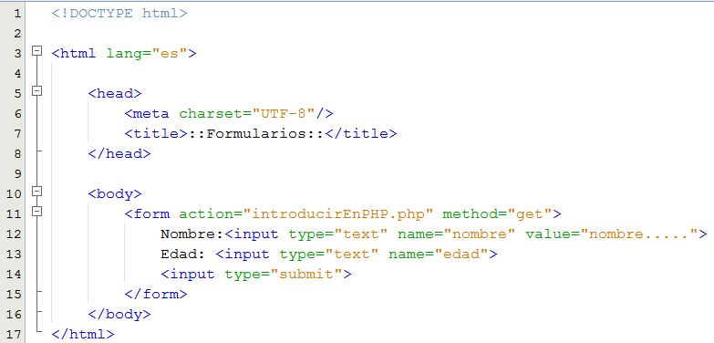Screen dimensions: 714x343
Task: Click the closing </form> tag
Action: click(156, 294)
